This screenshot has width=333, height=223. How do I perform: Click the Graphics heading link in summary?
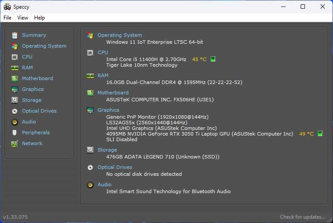coord(108,110)
